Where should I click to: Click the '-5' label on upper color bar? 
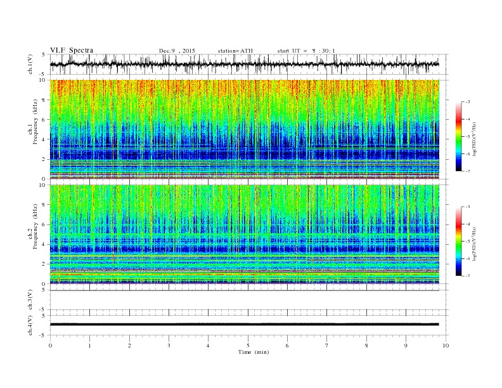coord(468,137)
